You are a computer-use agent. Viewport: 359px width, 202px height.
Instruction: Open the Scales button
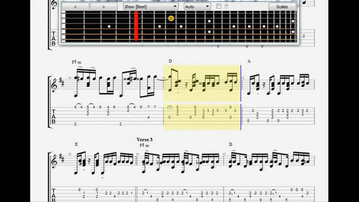(282, 7)
